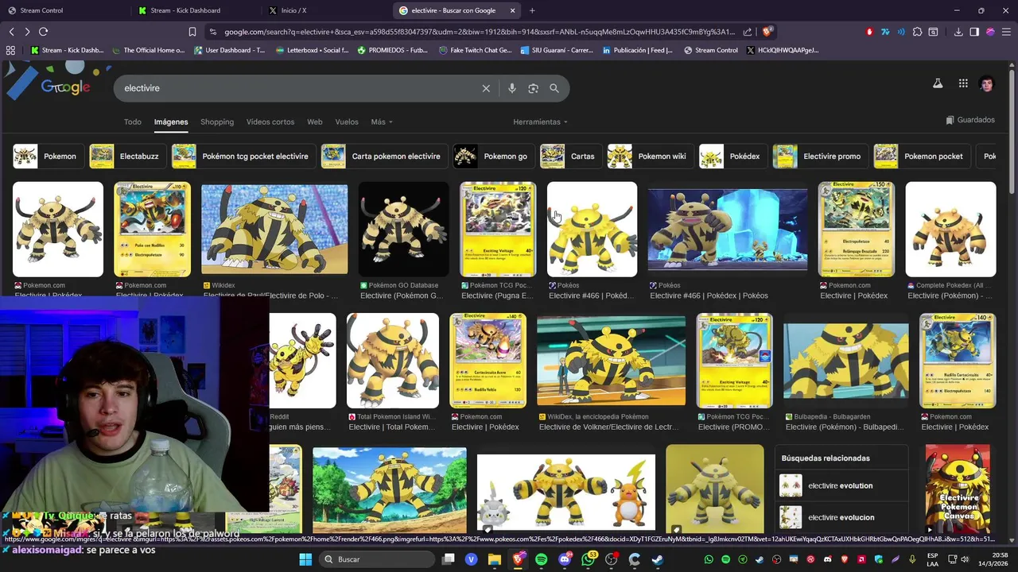Screen dimensions: 1018x572
Task: Open the Google apps grid icon
Action: pos(963,83)
